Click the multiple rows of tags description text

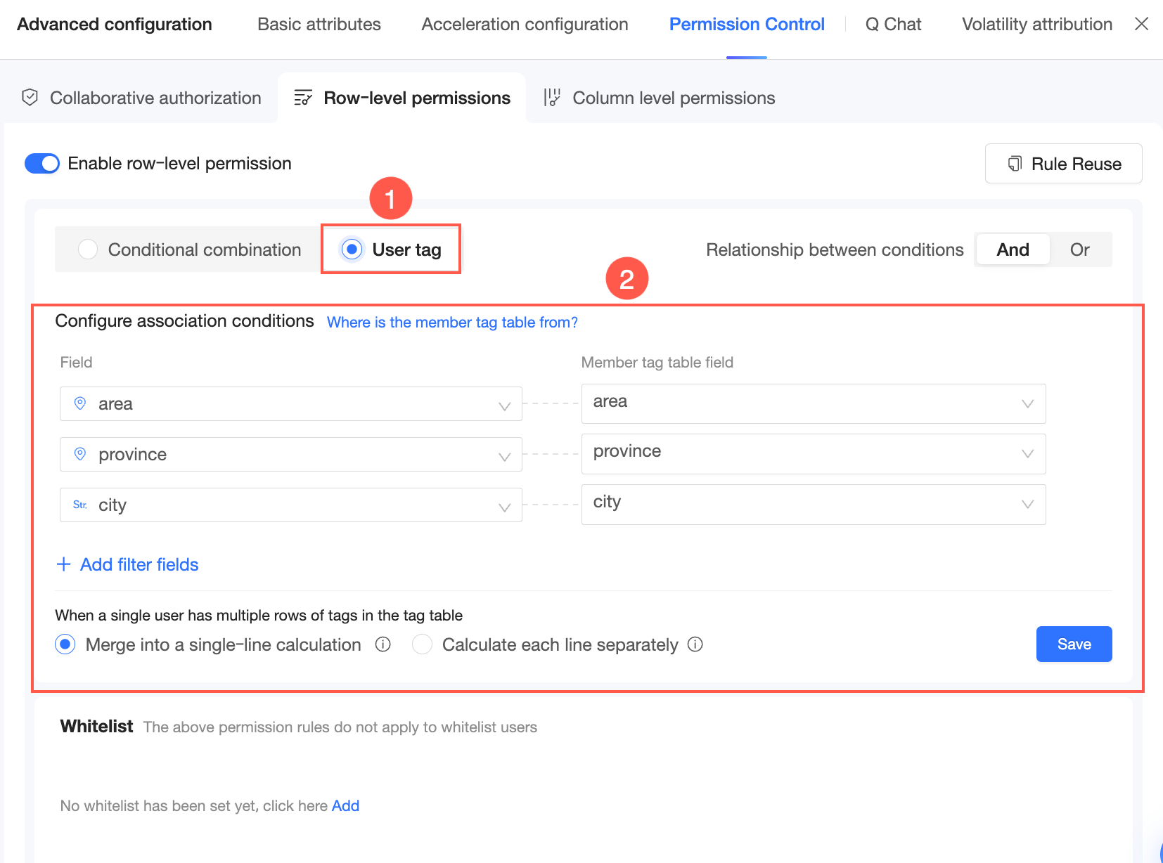pyautogui.click(x=259, y=616)
